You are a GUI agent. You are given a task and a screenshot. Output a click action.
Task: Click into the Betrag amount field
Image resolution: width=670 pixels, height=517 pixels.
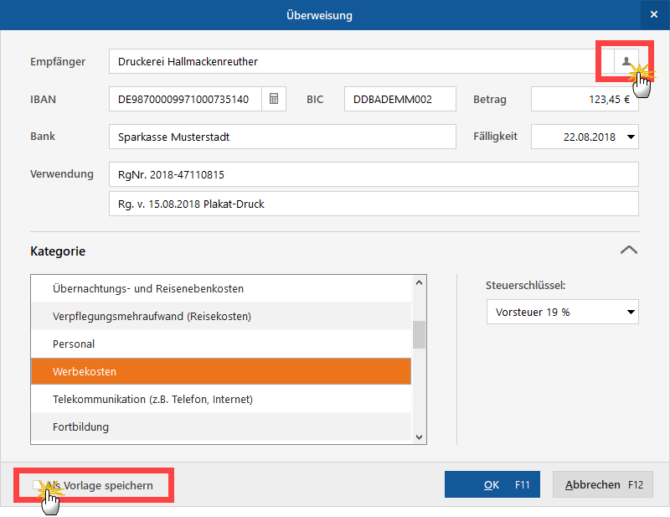(x=585, y=99)
